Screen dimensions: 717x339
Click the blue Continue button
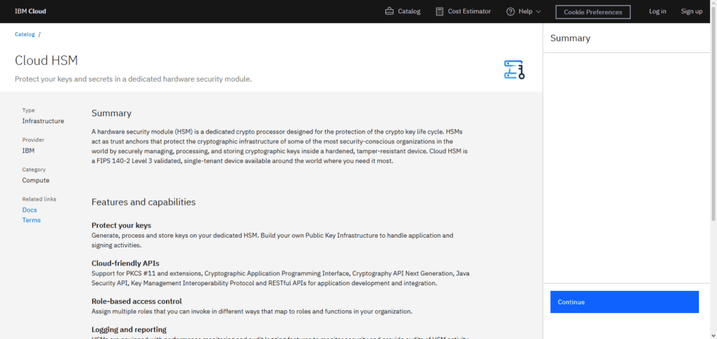click(624, 302)
